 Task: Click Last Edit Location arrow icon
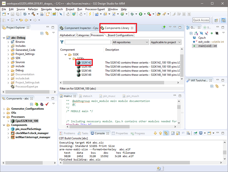tap(21, 20)
